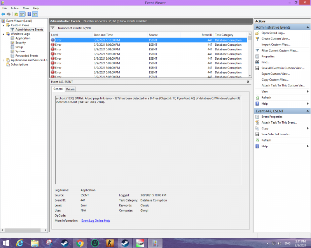The image size is (311, 248).
Task: Click the blue Help toolbar icon
Action: [29, 14]
